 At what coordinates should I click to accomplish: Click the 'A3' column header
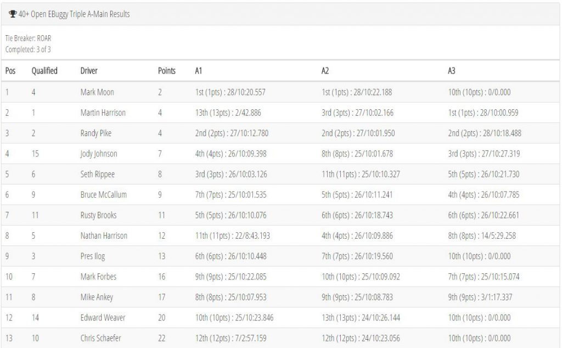452,71
